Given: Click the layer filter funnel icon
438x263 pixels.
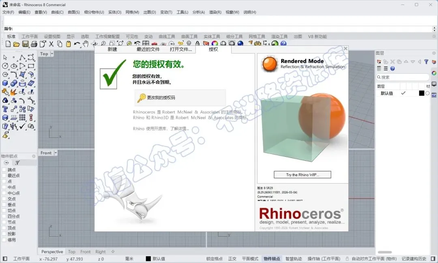Looking at the screenshot, I should click(x=426, y=62).
